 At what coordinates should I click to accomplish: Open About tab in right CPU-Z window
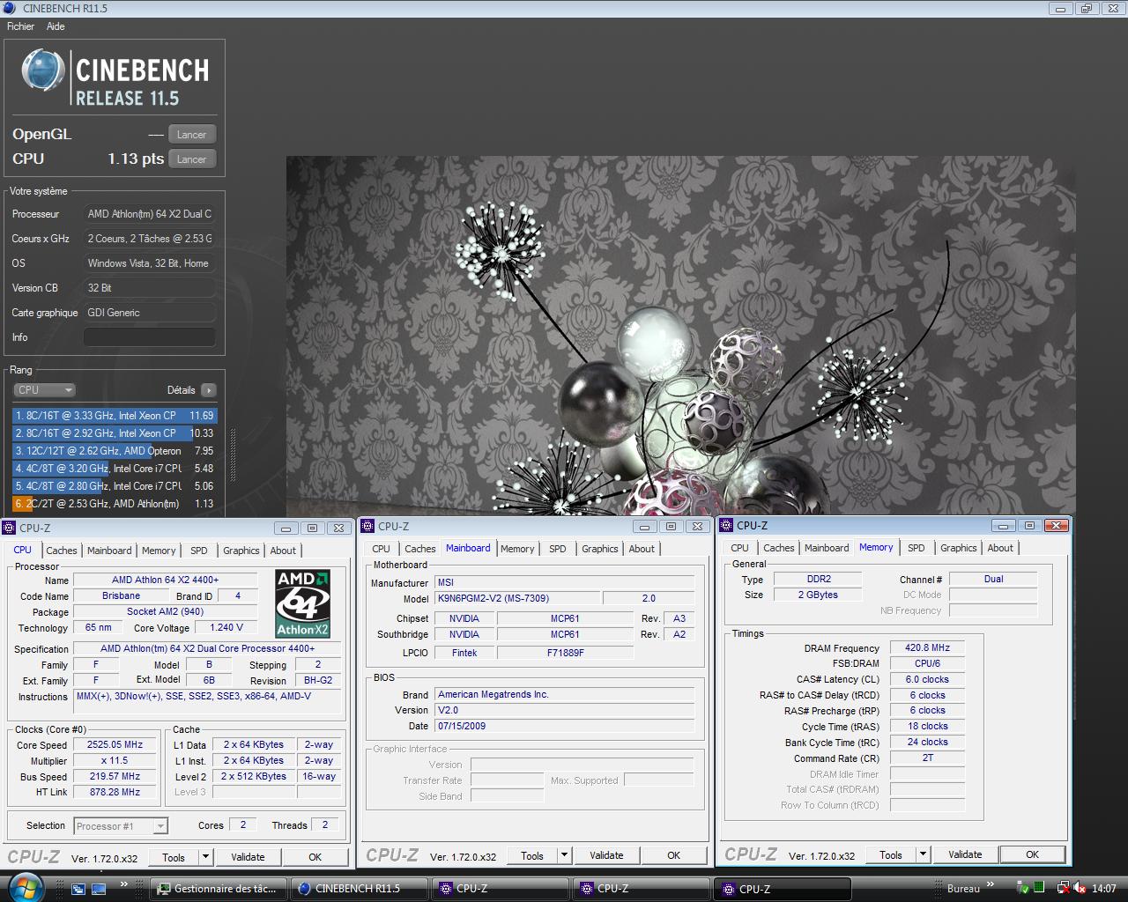(1000, 548)
